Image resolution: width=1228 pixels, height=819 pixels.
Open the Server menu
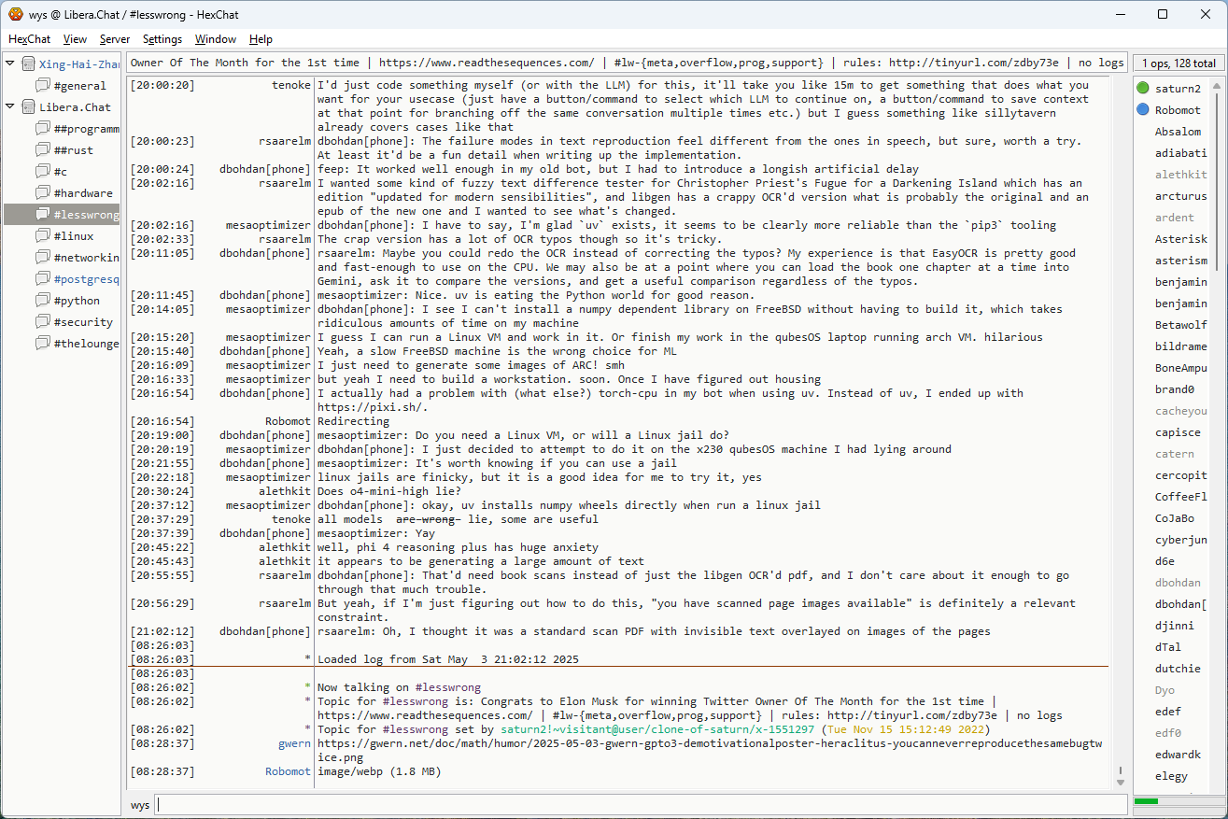pyautogui.click(x=115, y=39)
